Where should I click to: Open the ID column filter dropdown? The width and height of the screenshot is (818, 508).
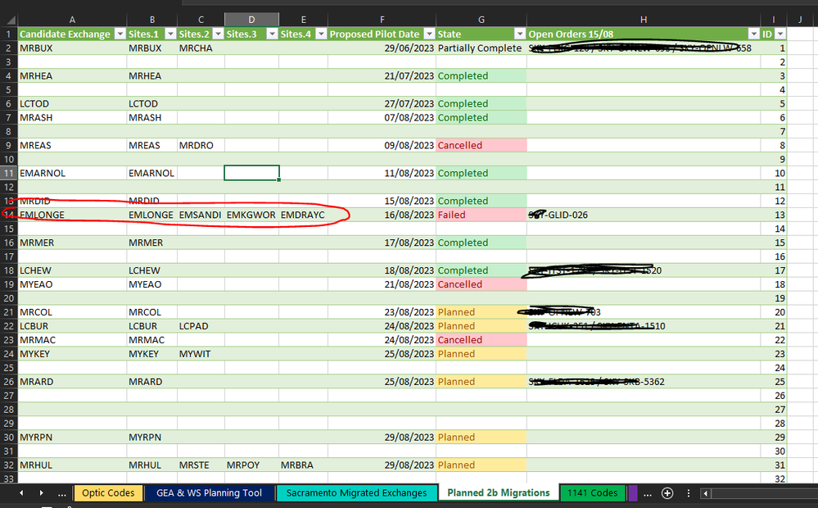(x=780, y=34)
